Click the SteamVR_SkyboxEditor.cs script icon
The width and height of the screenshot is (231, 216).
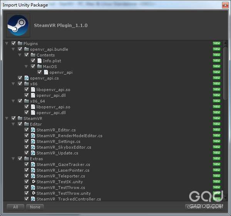click(x=33, y=147)
